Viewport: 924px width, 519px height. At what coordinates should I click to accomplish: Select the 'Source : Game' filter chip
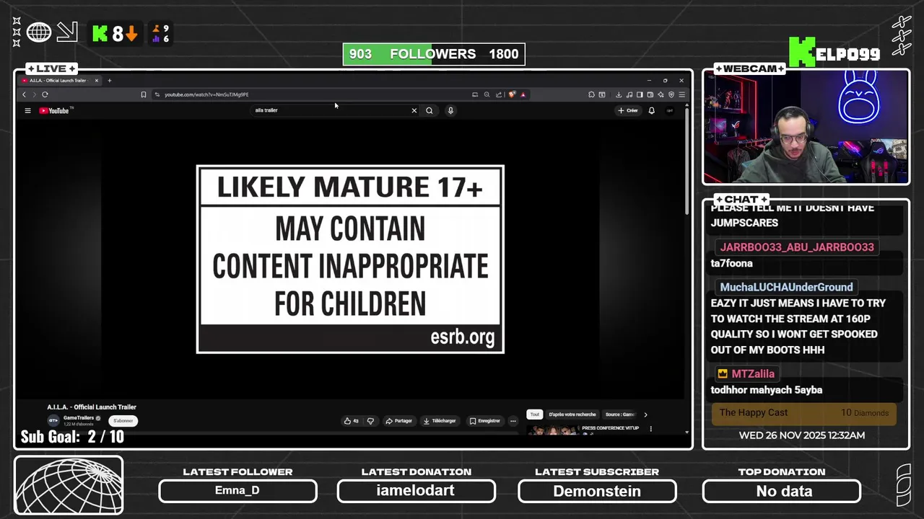coord(619,414)
